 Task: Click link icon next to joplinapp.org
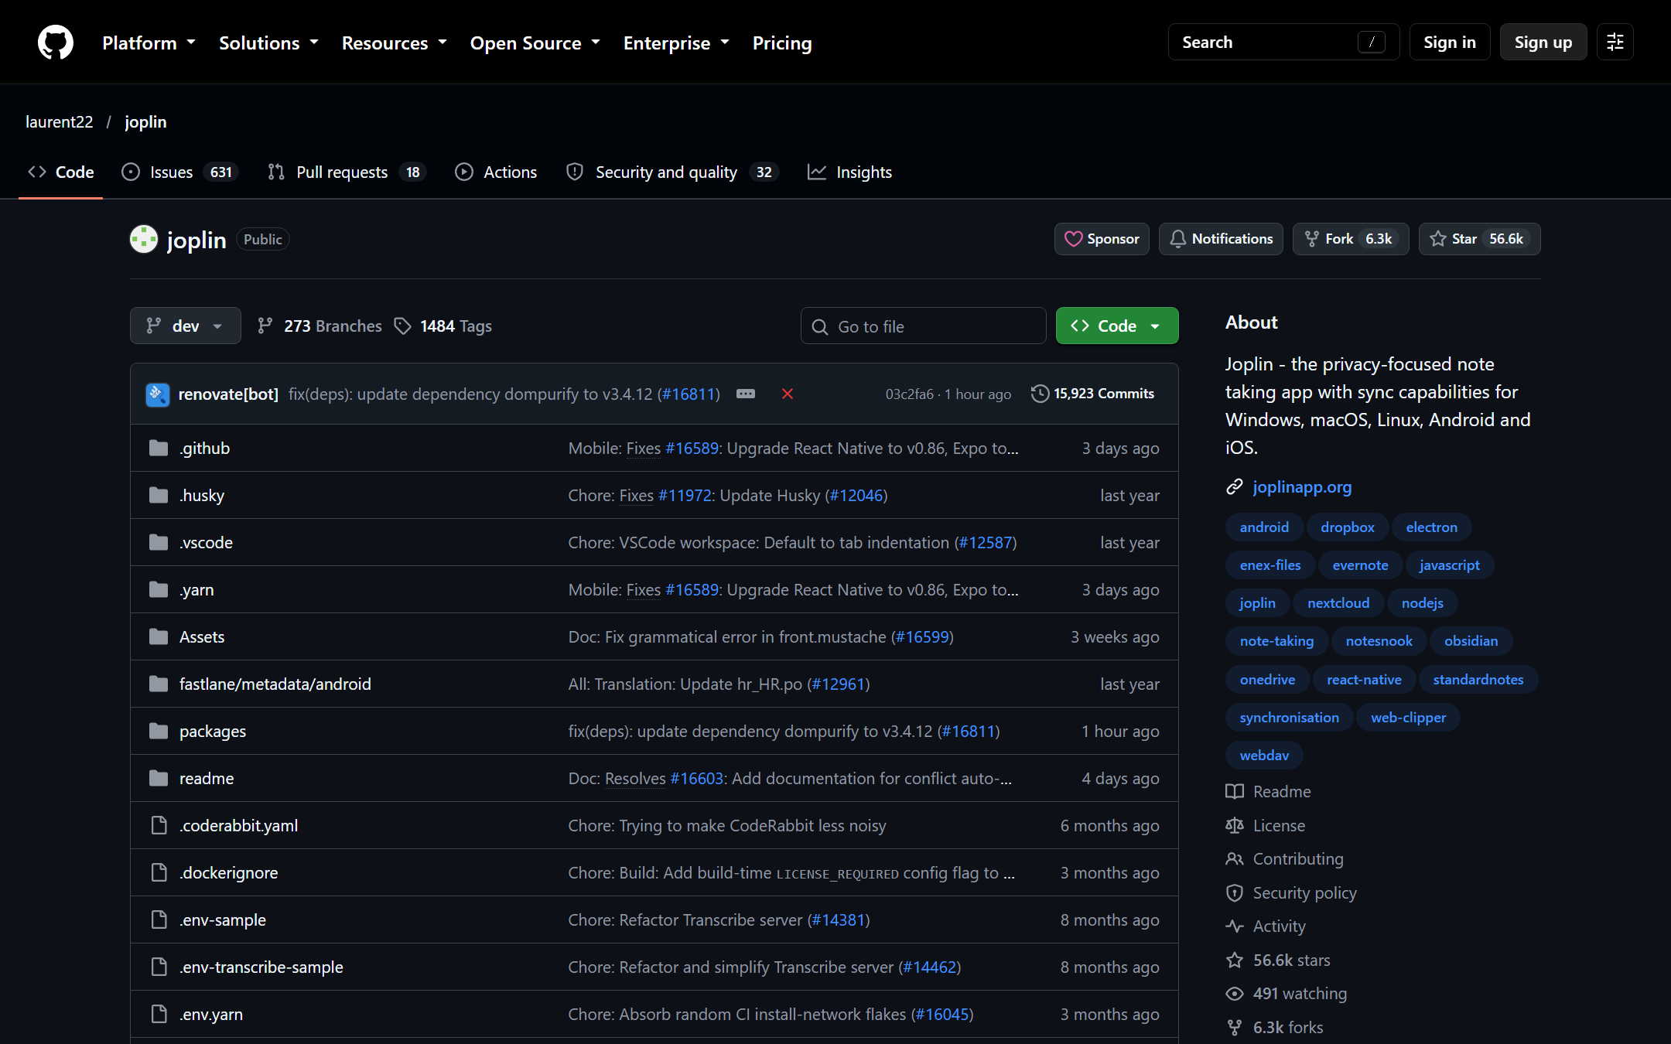tap(1235, 487)
